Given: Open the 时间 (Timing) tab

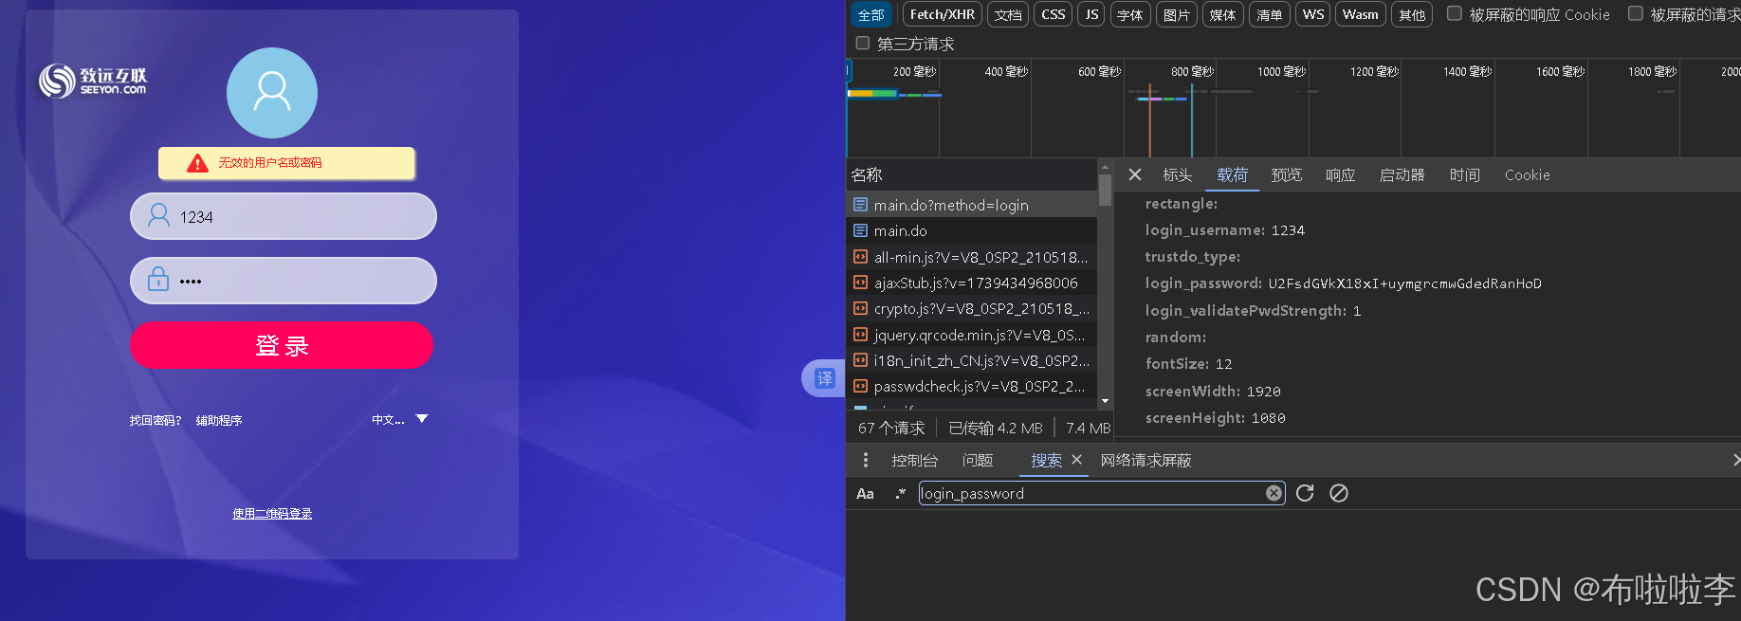Looking at the screenshot, I should pyautogui.click(x=1464, y=174).
